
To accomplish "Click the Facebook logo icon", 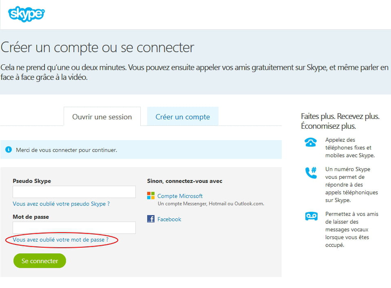I will 151,219.
